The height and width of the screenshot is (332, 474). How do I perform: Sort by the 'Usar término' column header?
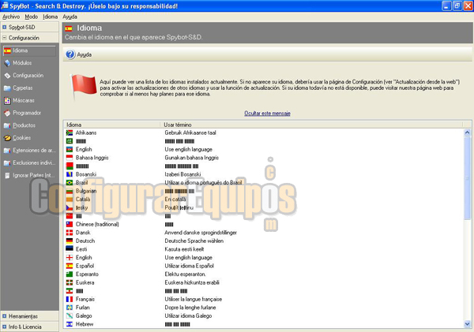[x=311, y=125]
